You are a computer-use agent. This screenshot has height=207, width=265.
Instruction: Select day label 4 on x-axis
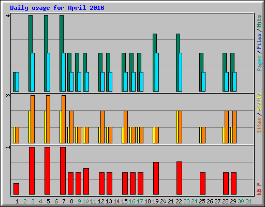[x=40, y=201]
